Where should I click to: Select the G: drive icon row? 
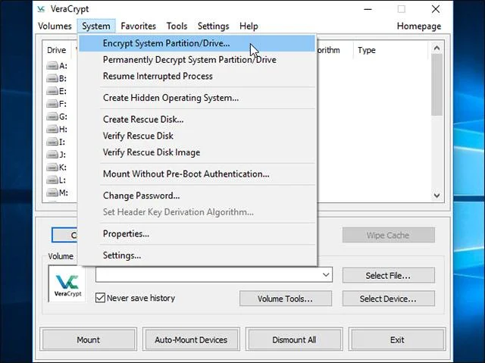(57, 117)
